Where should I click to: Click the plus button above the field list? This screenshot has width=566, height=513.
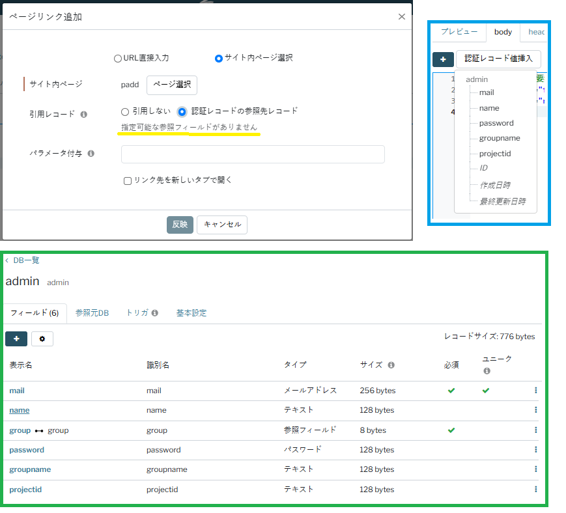16,339
